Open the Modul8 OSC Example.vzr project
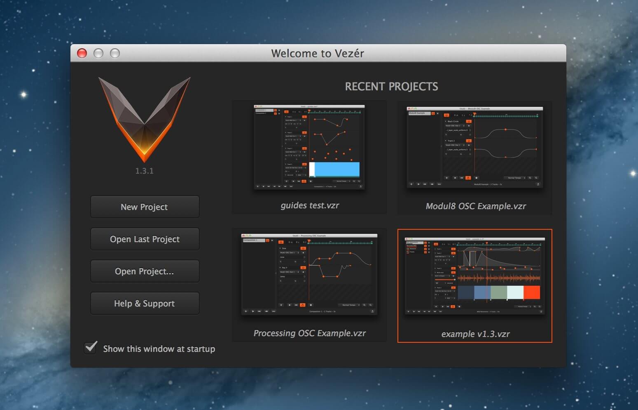Image resolution: width=638 pixels, height=410 pixels. [475, 157]
